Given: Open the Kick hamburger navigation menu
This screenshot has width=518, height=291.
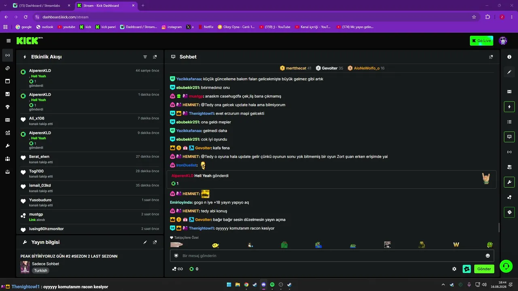Looking at the screenshot, I should [8, 41].
